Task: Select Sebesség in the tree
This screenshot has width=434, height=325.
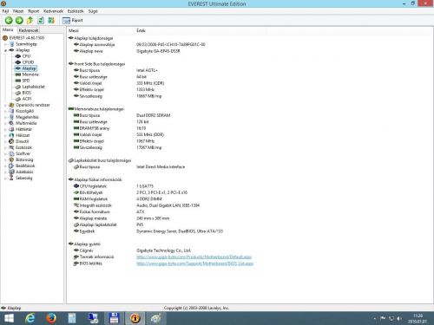Action: click(x=23, y=178)
